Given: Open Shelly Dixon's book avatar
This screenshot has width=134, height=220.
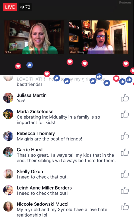Looking at the screenshot, I should [8, 174].
